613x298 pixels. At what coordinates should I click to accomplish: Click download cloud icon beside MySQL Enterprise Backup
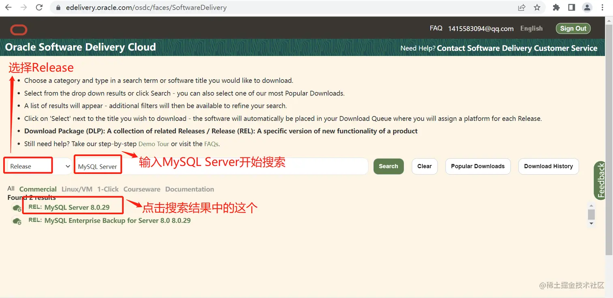(17, 221)
